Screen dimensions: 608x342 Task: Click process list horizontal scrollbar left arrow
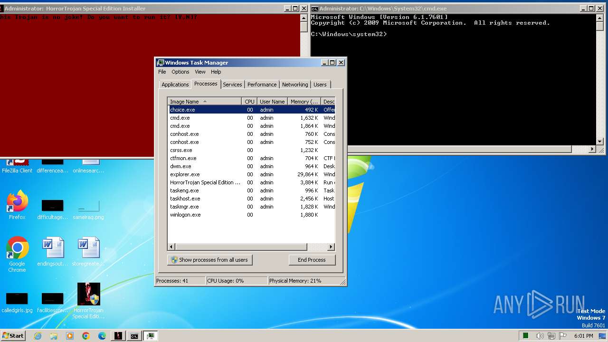pos(172,247)
